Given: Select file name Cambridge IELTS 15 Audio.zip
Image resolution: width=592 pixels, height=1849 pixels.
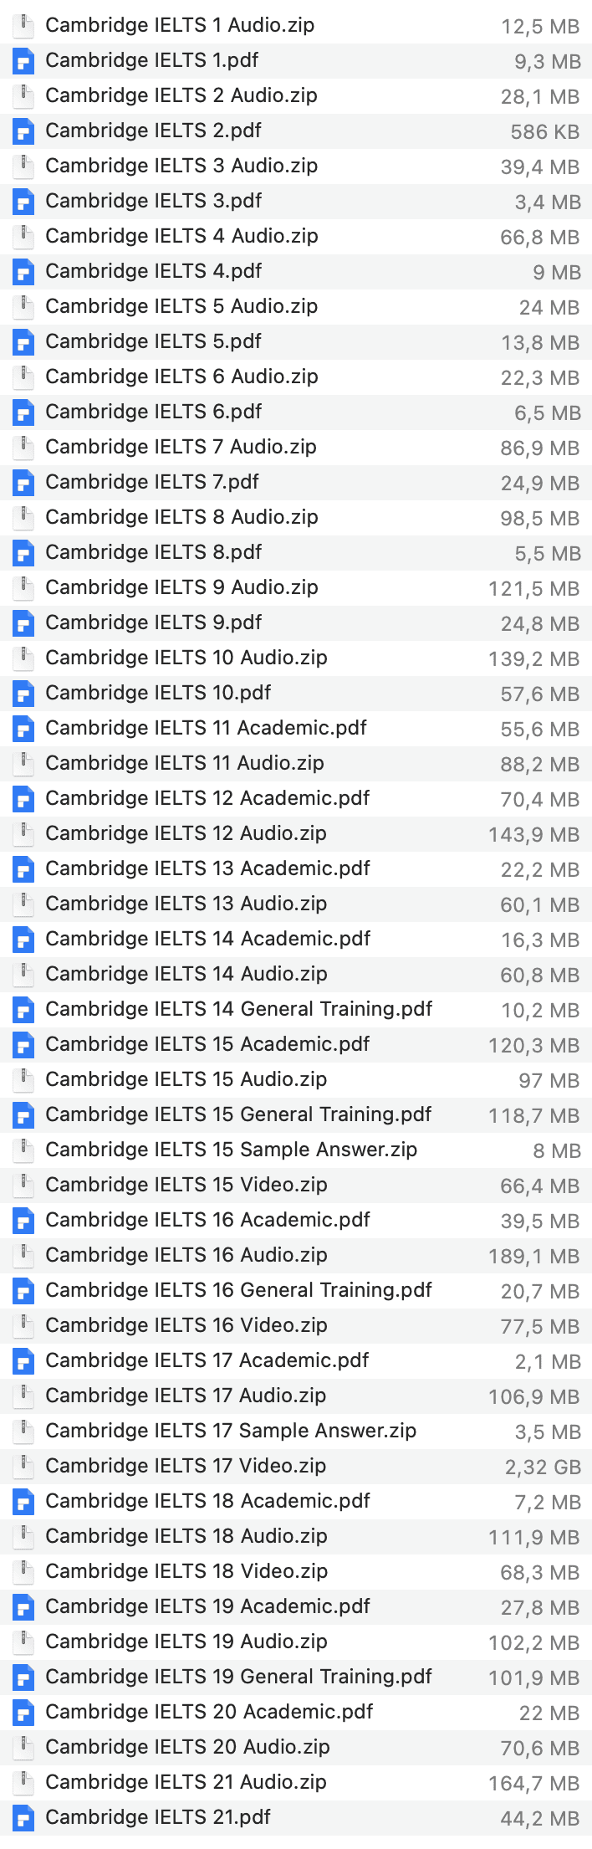Looking at the screenshot, I should pyautogui.click(x=186, y=1079).
